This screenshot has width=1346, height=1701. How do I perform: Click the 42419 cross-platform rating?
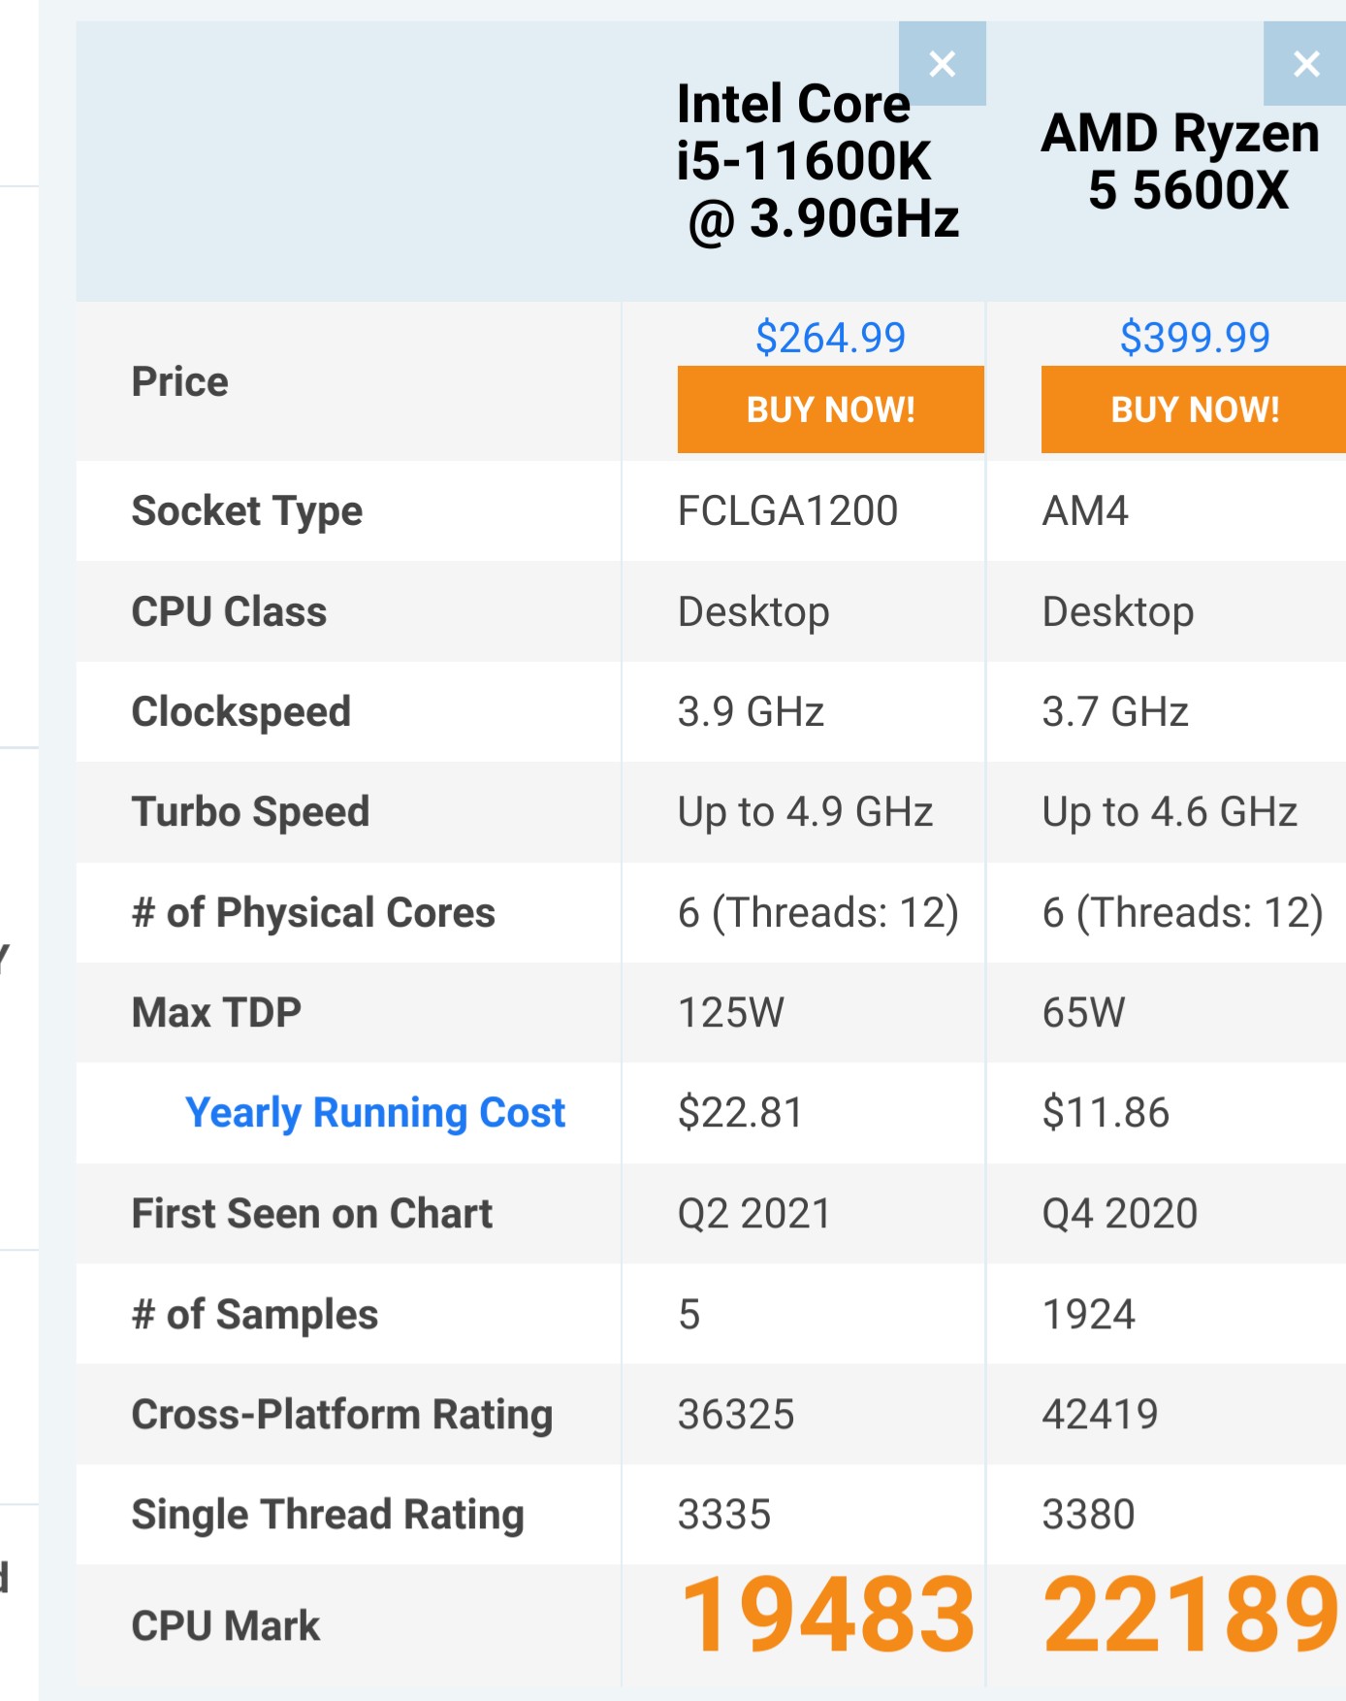[x=1100, y=1415]
